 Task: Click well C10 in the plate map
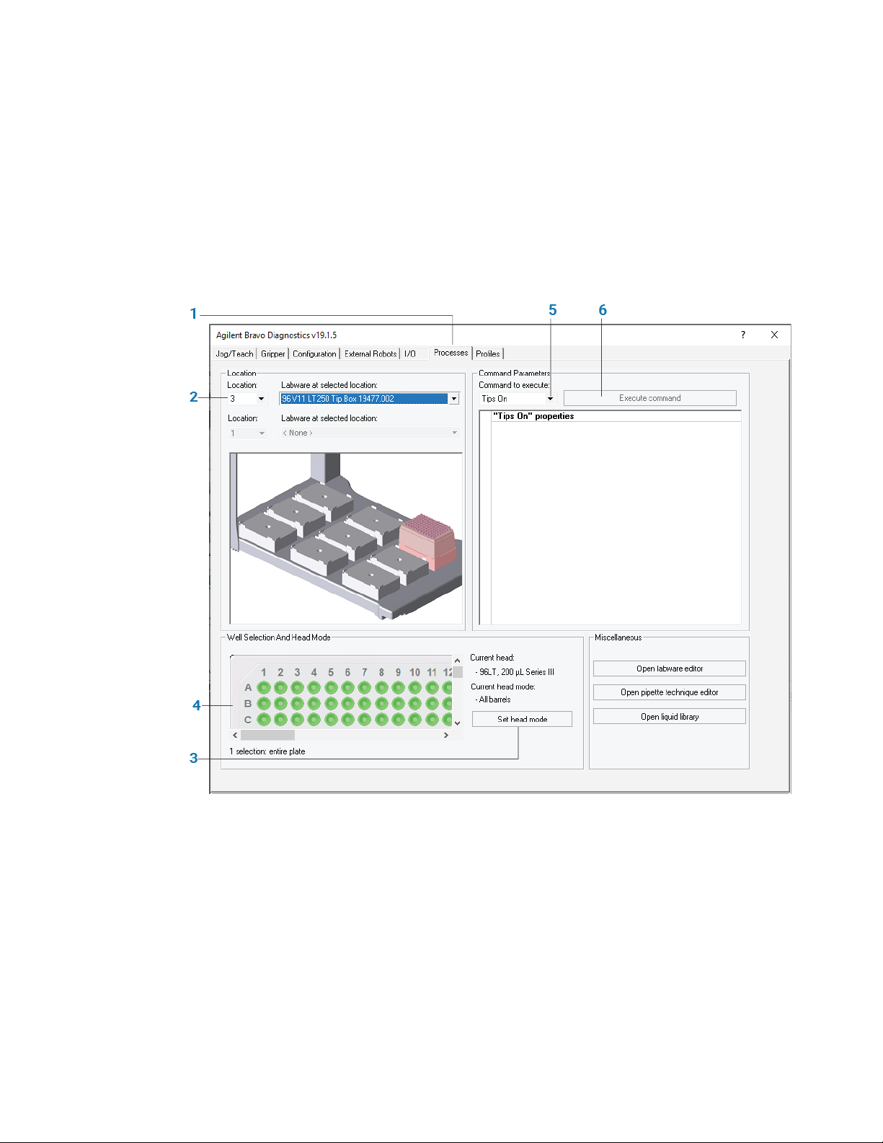415,720
